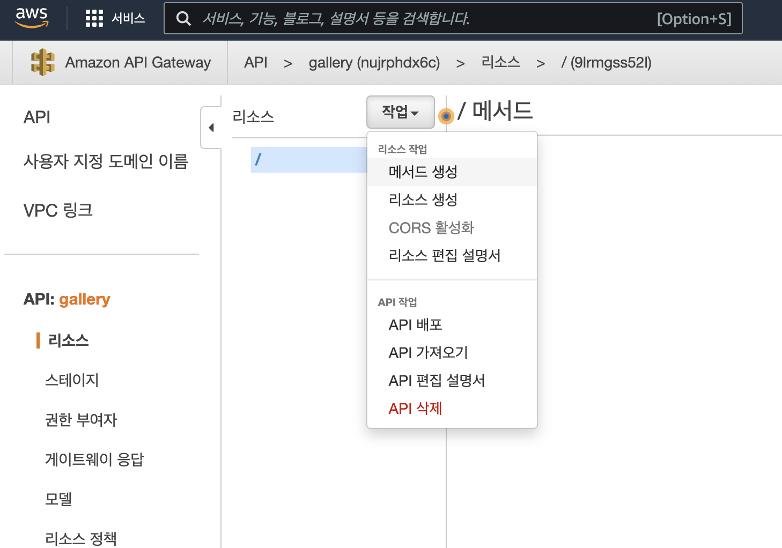The image size is (782, 548).
Task: Open the 작업 dropdown button
Action: coord(400,112)
